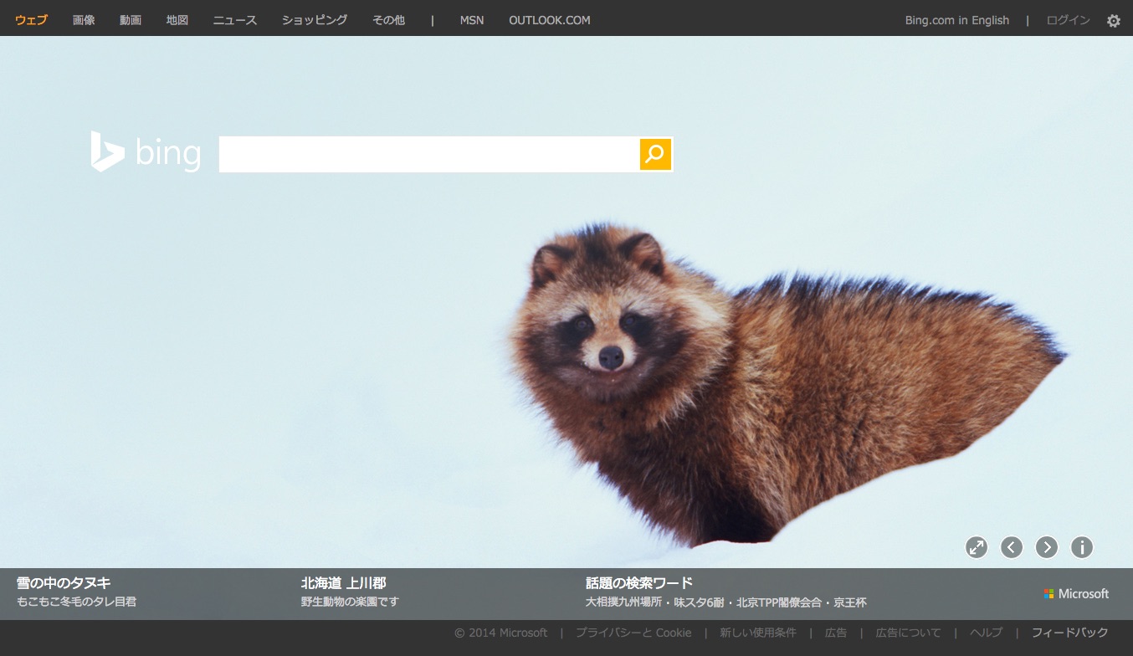
Task: Switch to the 動画 (videos) tab
Action: pyautogui.click(x=131, y=20)
